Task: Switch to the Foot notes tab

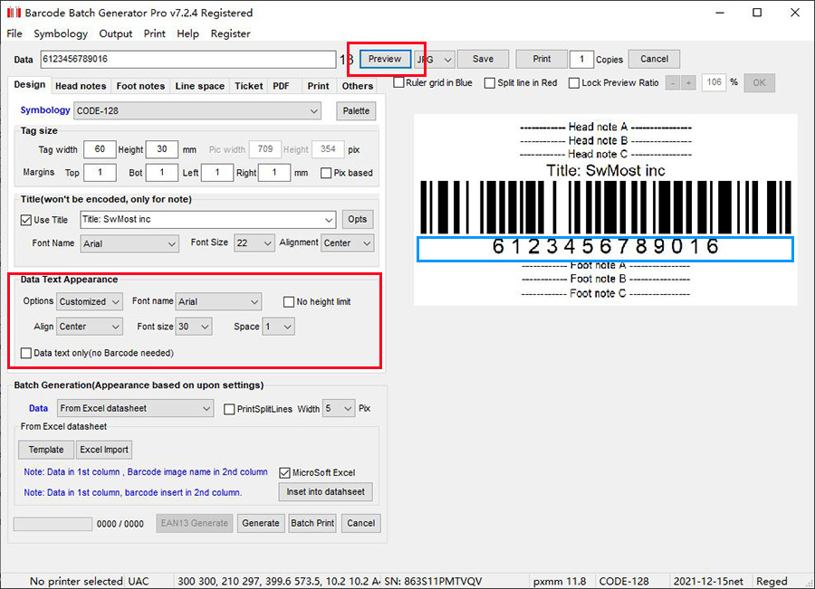Action: point(140,86)
